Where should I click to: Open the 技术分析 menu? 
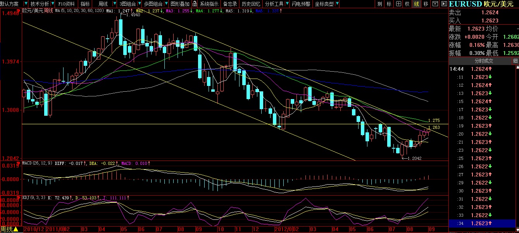coord(40,4)
